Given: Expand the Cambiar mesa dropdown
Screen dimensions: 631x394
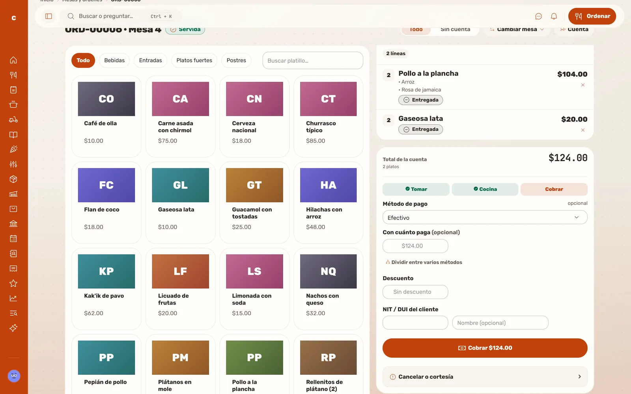Looking at the screenshot, I should [517, 30].
